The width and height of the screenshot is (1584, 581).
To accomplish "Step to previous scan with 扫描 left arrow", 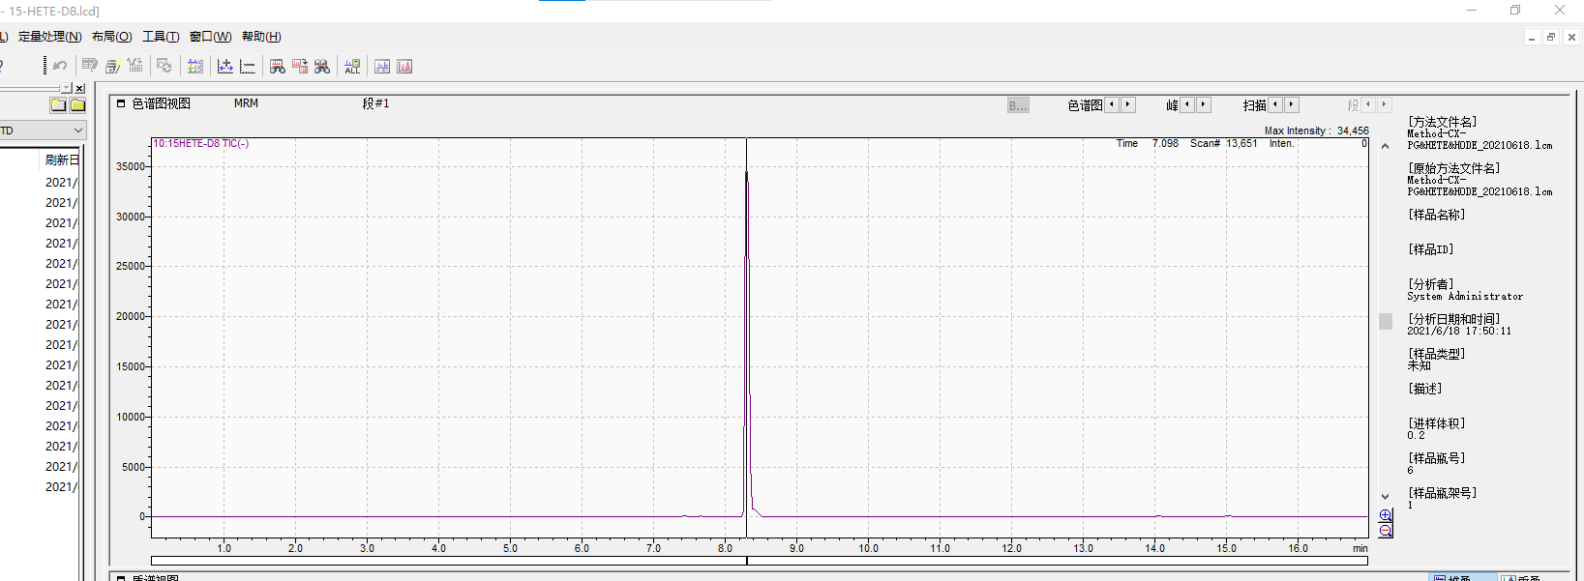I will coord(1275,104).
